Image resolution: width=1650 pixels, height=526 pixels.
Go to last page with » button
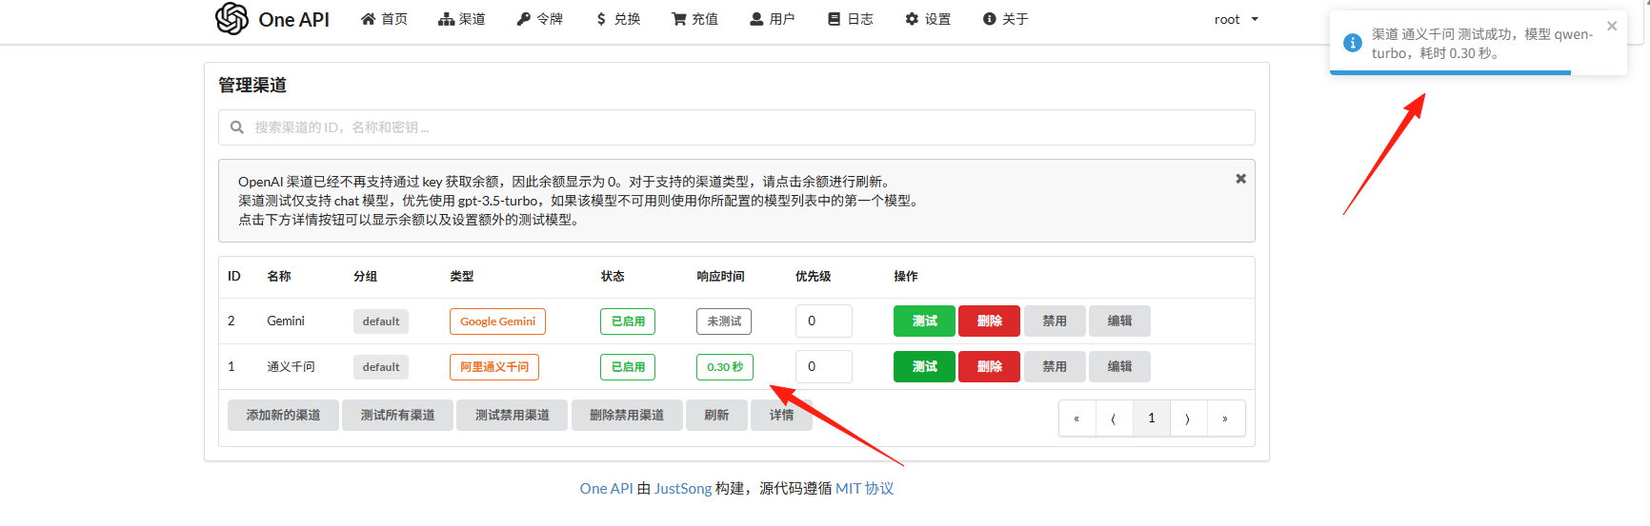tap(1225, 419)
